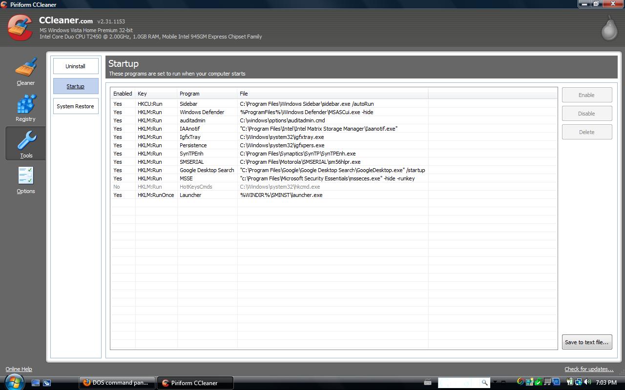
Task: Click Show Desktop quick launch icon
Action: pos(36,383)
